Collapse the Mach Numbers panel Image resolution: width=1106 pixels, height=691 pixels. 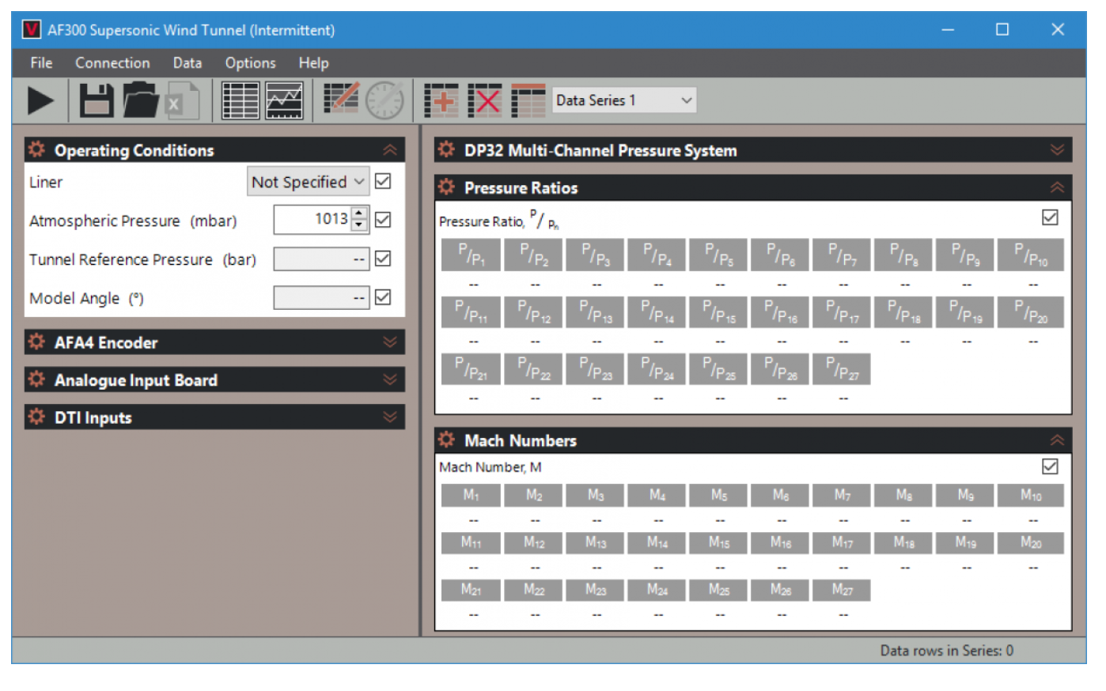pos(1057,440)
